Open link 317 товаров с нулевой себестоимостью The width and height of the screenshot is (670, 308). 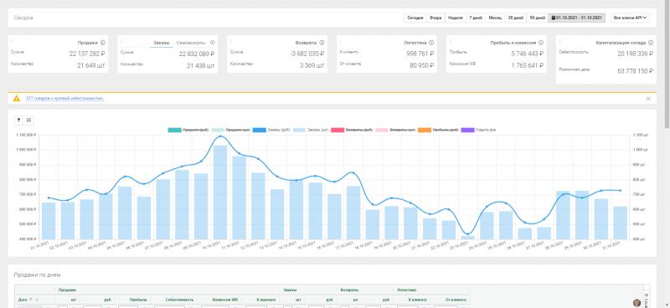pos(64,99)
